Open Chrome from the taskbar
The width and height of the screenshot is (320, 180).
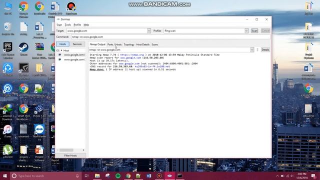click(128, 175)
